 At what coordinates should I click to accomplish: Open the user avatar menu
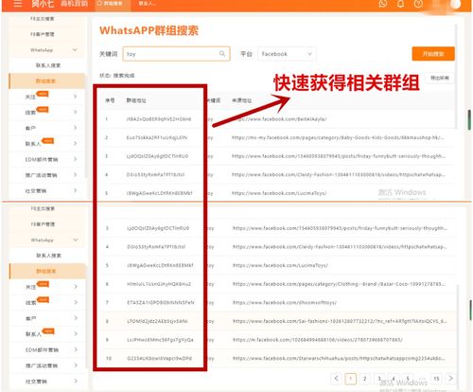(x=455, y=4)
